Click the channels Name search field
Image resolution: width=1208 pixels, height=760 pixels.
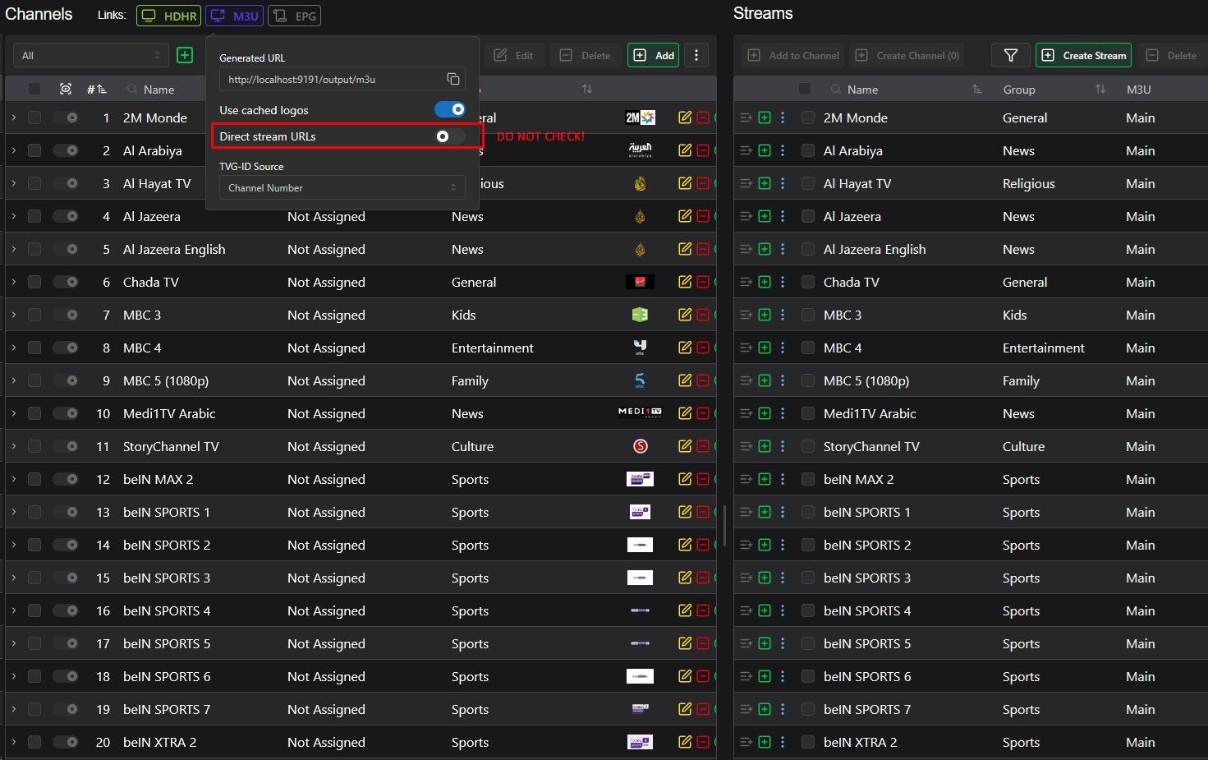(x=159, y=89)
